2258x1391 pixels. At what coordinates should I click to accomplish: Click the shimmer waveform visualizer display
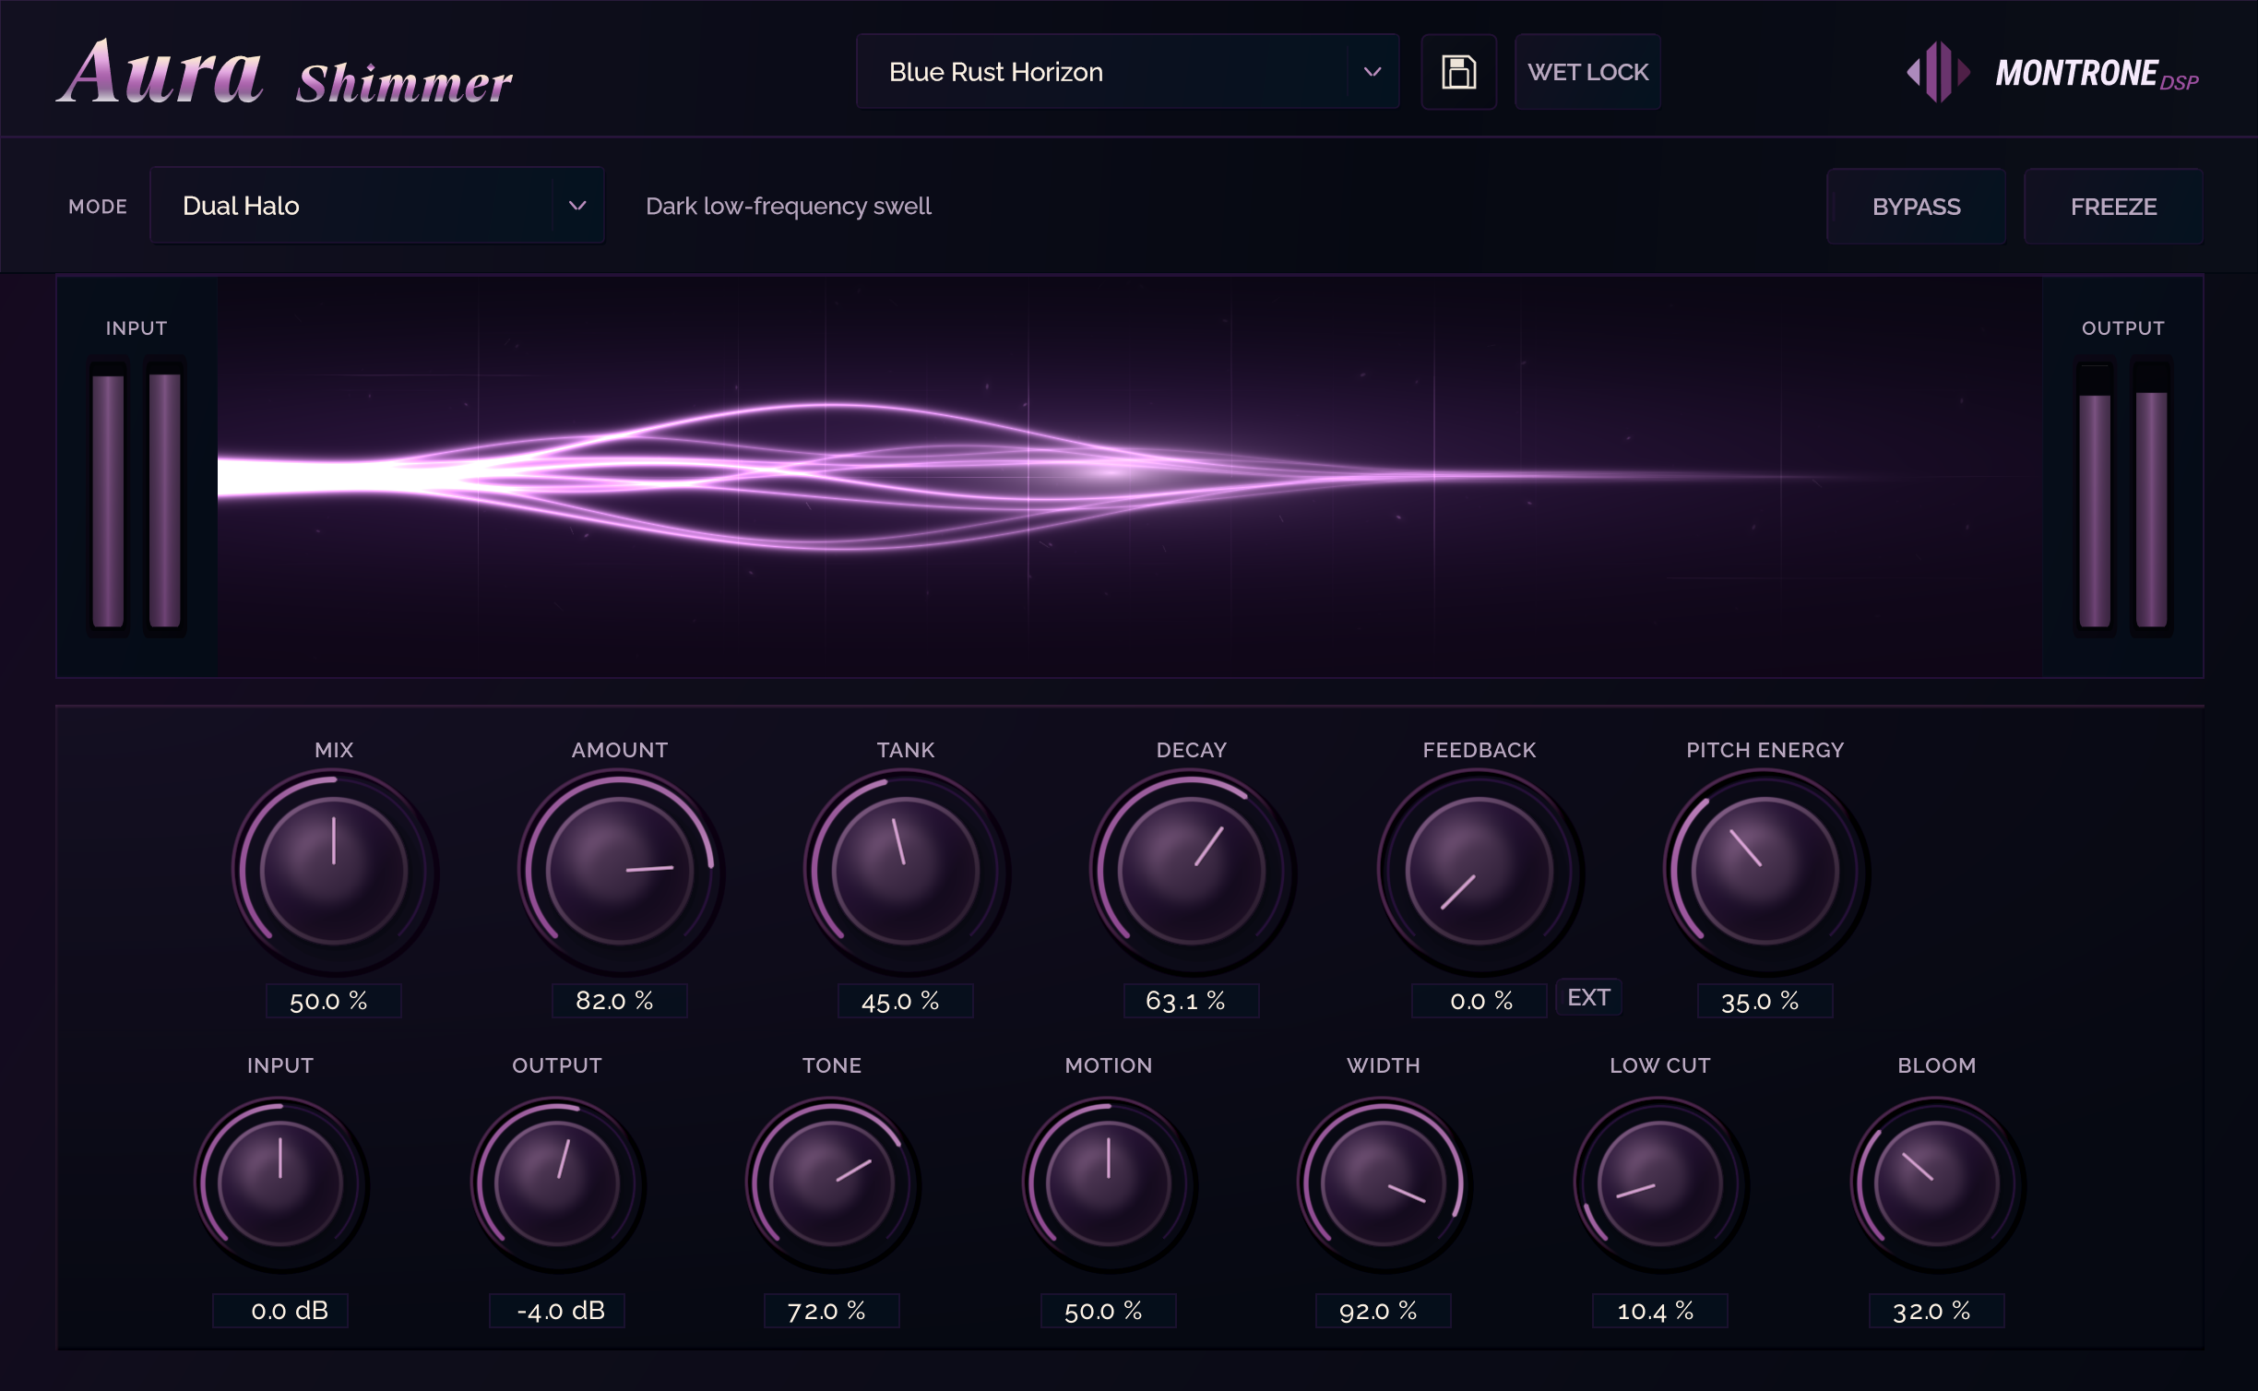click(x=1129, y=476)
